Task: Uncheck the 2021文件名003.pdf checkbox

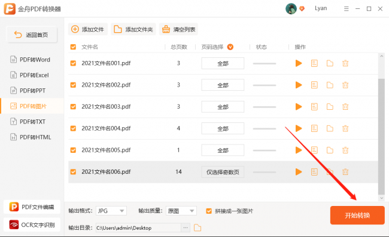Action: click(73, 107)
